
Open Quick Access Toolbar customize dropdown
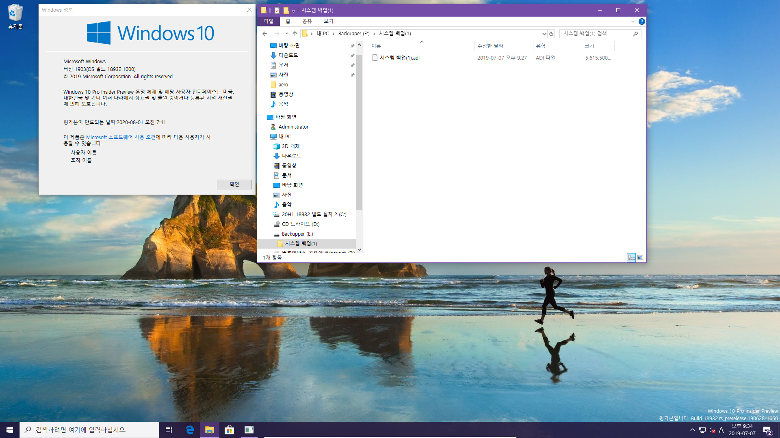coord(293,11)
